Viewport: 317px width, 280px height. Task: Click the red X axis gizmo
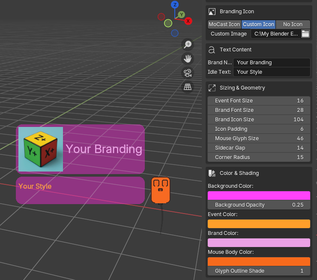click(x=188, y=21)
